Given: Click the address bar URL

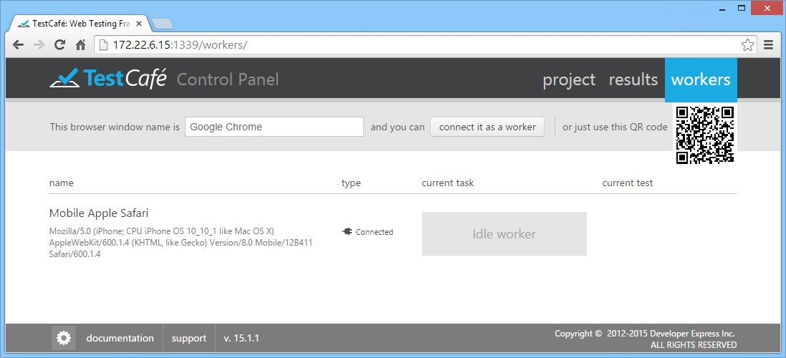Looking at the screenshot, I should coord(180,45).
